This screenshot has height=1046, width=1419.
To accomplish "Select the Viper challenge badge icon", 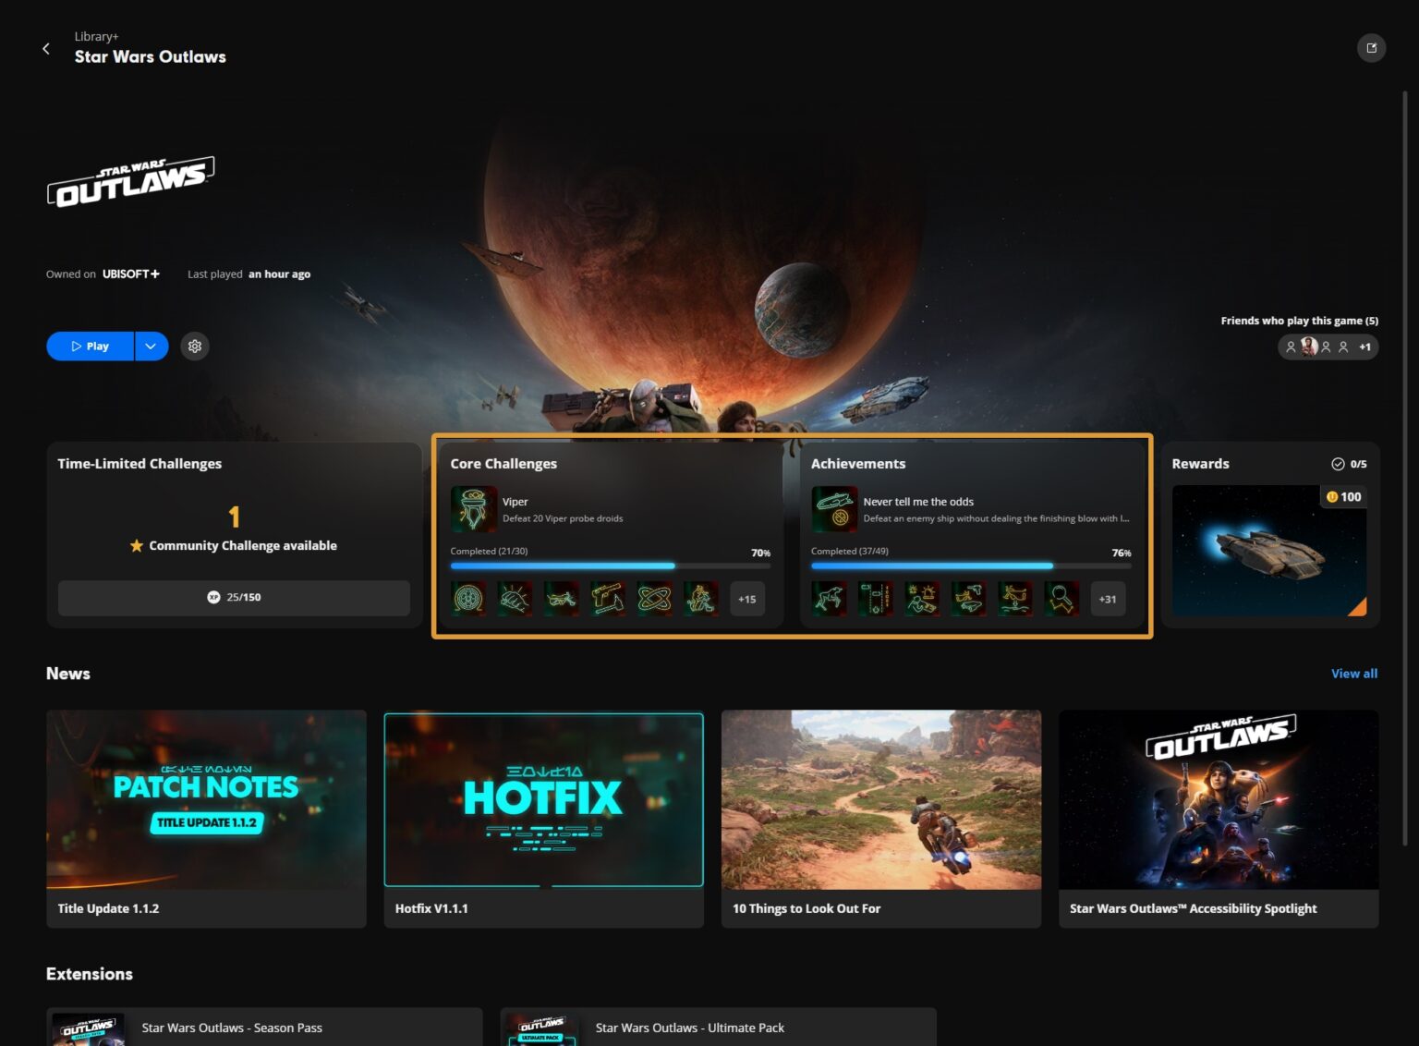I will click(x=474, y=509).
